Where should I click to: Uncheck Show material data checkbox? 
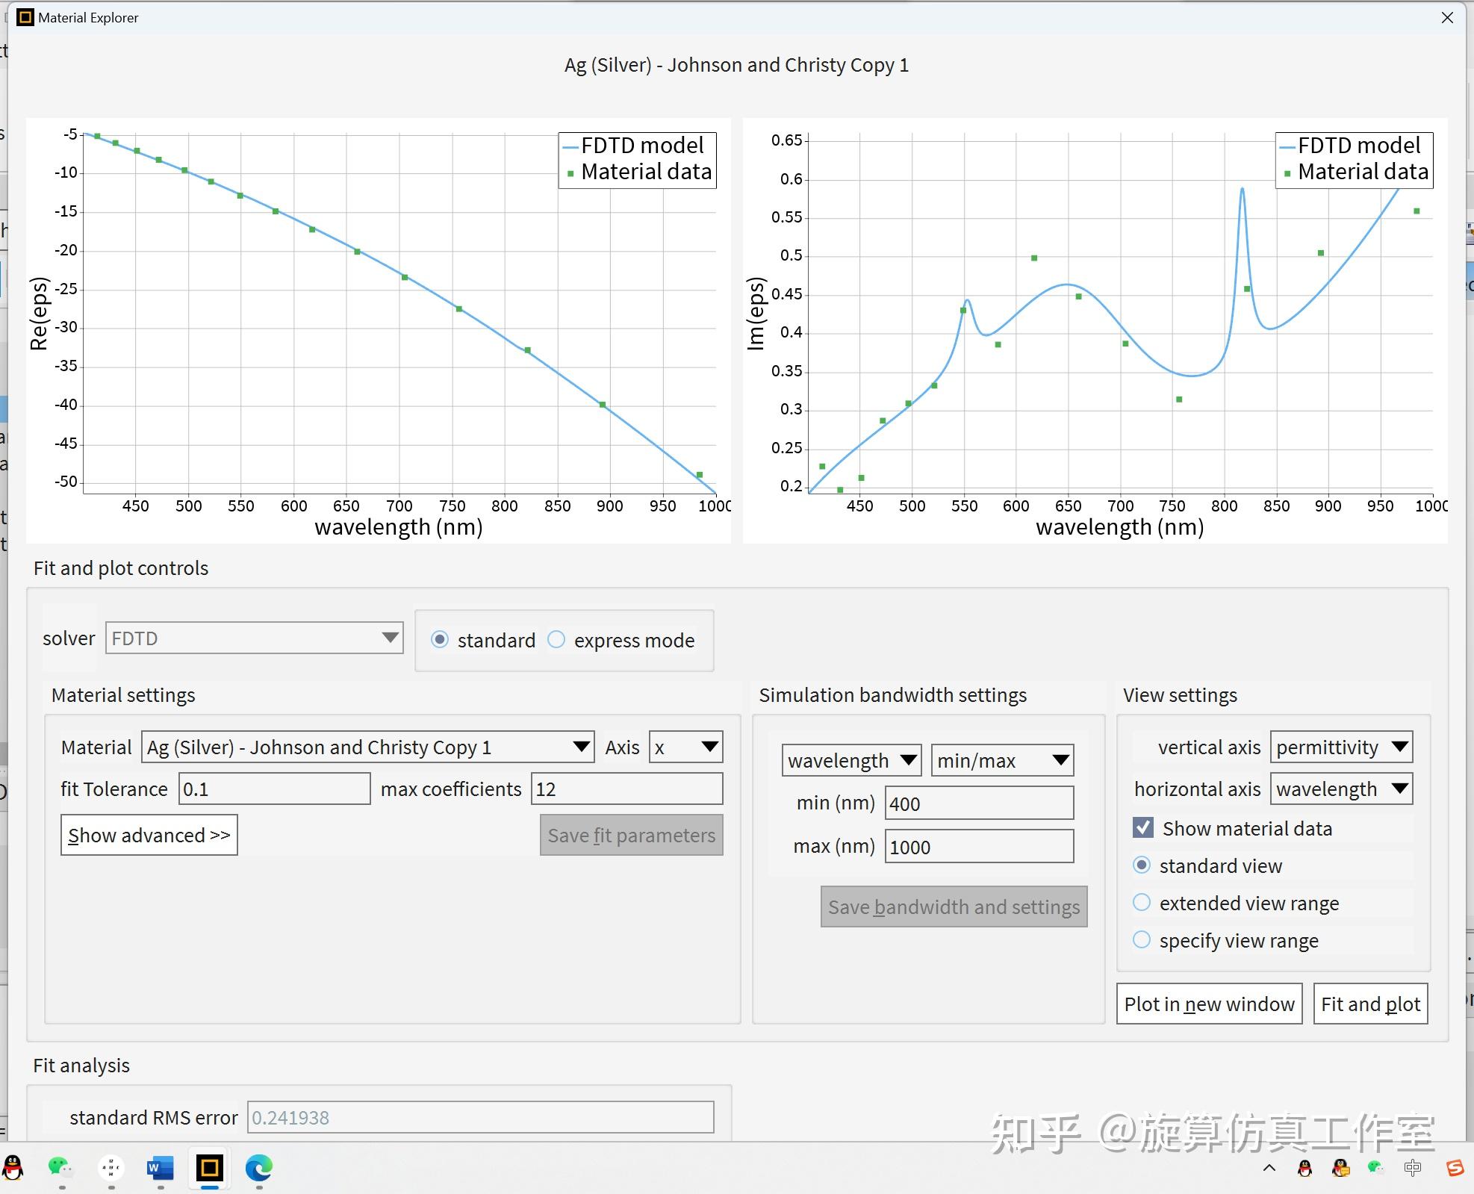click(x=1142, y=827)
